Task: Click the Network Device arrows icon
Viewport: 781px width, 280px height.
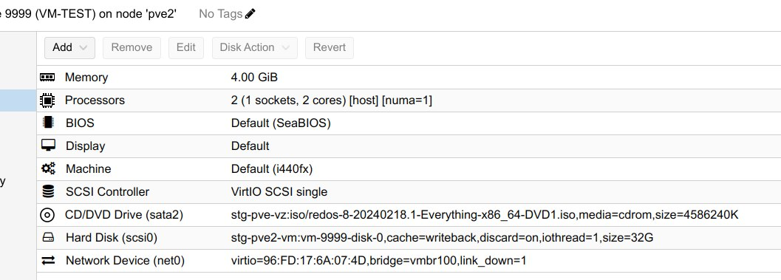Action: pos(48,261)
